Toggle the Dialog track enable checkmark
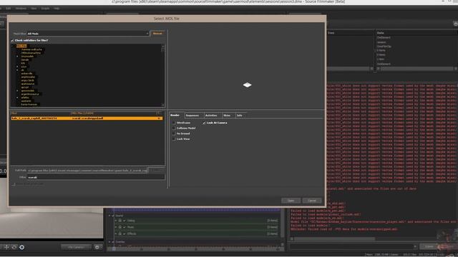This screenshot has height=257, width=458. (x=125, y=221)
